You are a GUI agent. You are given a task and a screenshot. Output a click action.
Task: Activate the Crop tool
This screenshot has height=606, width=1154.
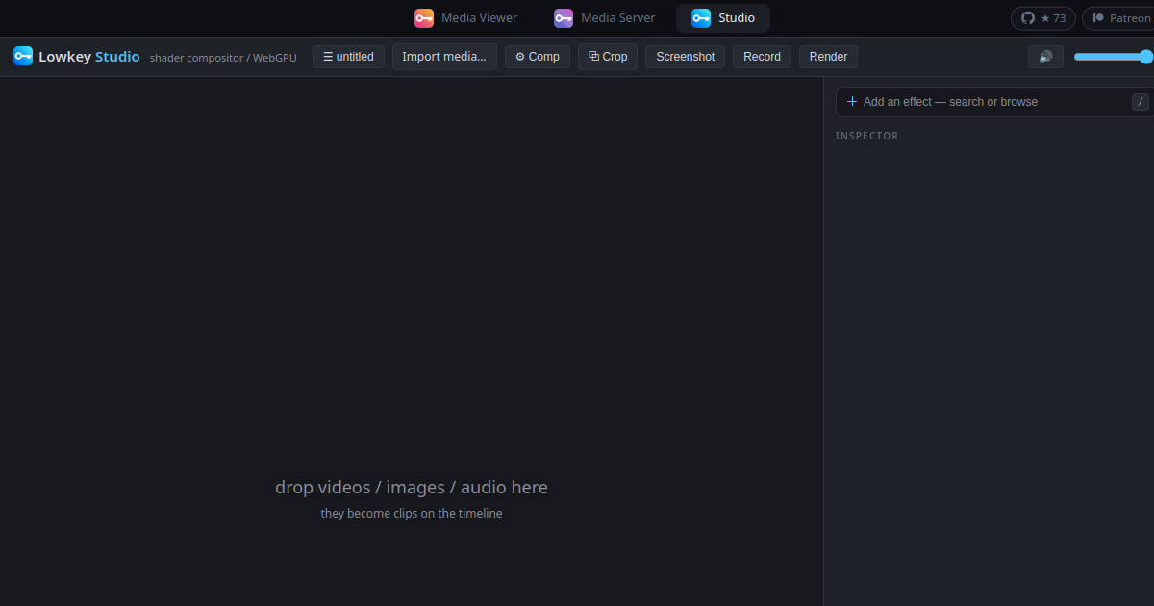[x=608, y=57]
